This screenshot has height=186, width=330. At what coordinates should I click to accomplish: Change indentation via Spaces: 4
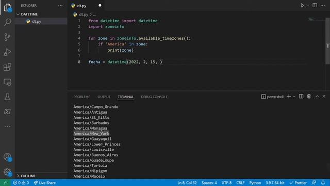point(209,182)
